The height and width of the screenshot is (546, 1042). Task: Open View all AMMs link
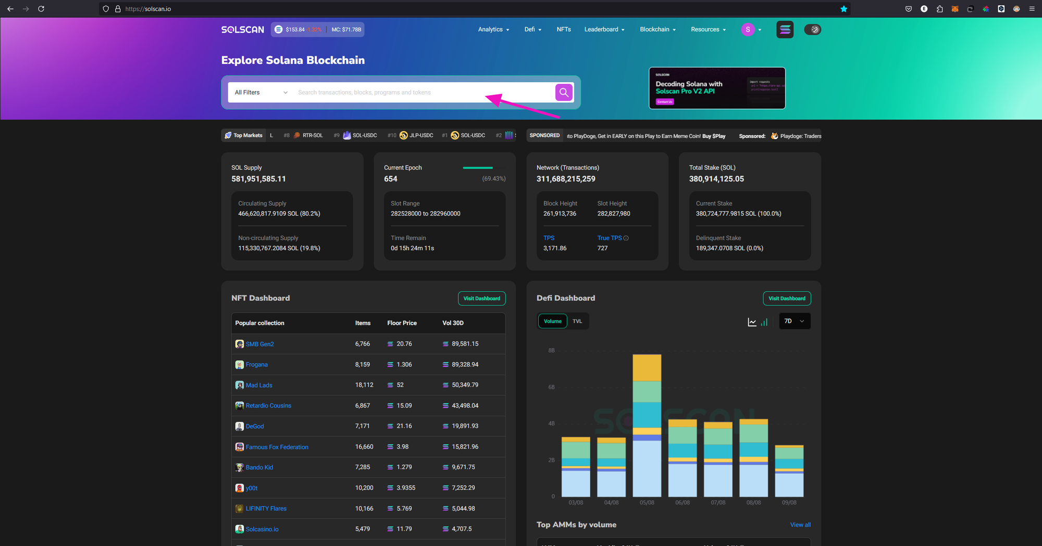(x=800, y=525)
